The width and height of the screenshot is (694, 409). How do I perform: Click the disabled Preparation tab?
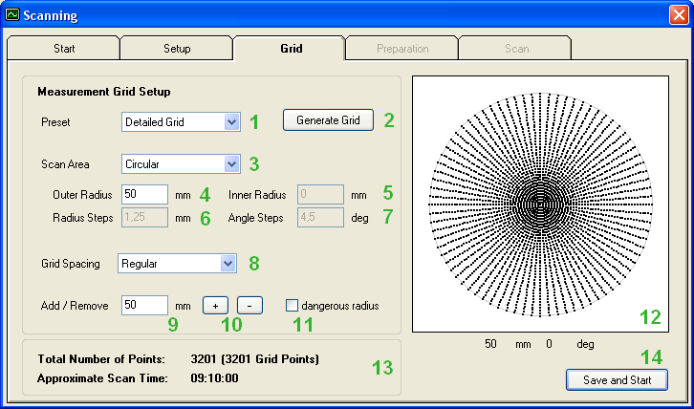pos(402,49)
